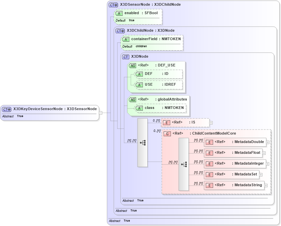
Task: Expand the IS element plus box
Action: [211, 123]
